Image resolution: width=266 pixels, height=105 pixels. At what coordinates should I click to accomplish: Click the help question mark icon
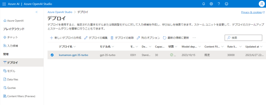point(219,4)
